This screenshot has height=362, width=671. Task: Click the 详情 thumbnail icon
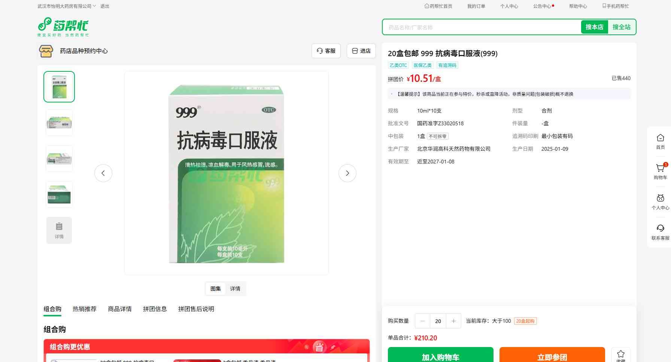click(x=59, y=230)
